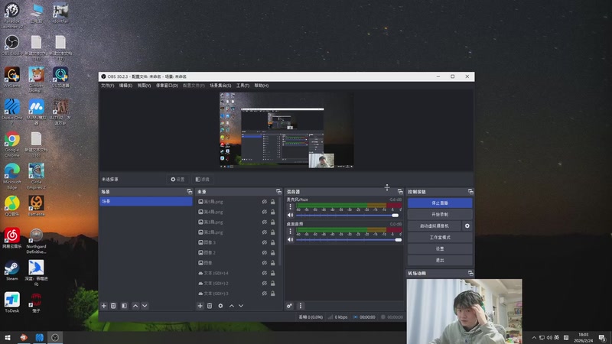The height and width of the screenshot is (344, 612).
Task: Open source properties gear in the 来源 toolbar
Action: point(220,306)
